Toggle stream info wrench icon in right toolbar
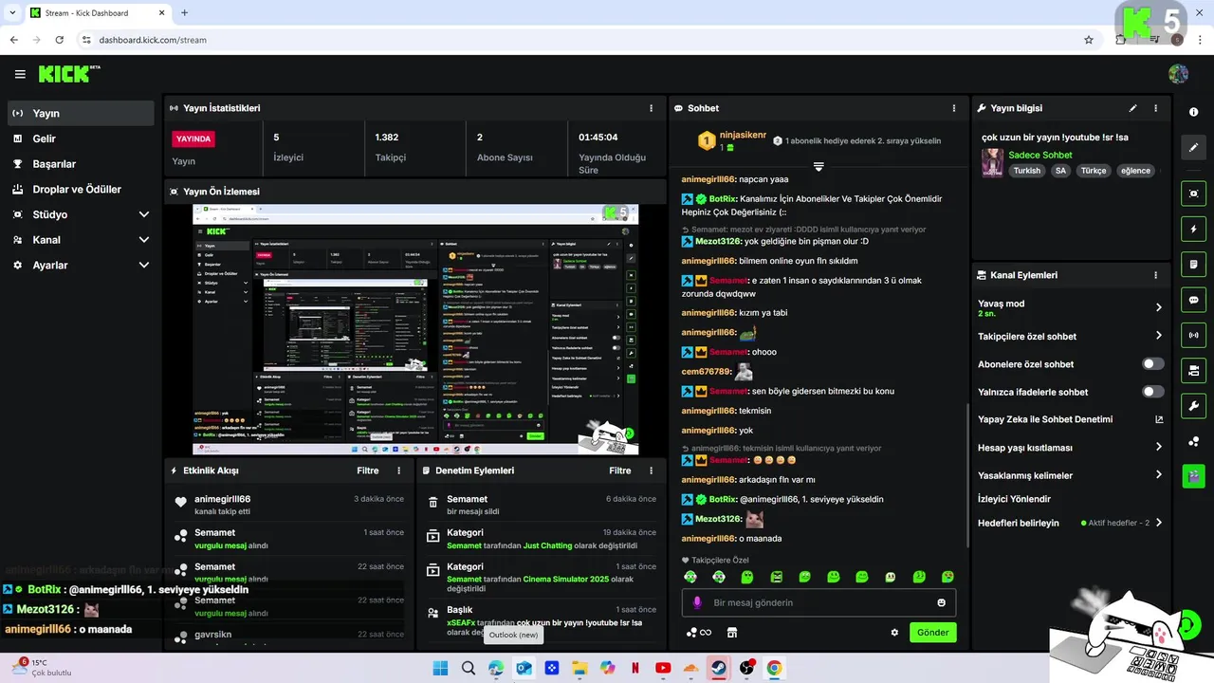The width and height of the screenshot is (1214, 683). [x=1193, y=406]
